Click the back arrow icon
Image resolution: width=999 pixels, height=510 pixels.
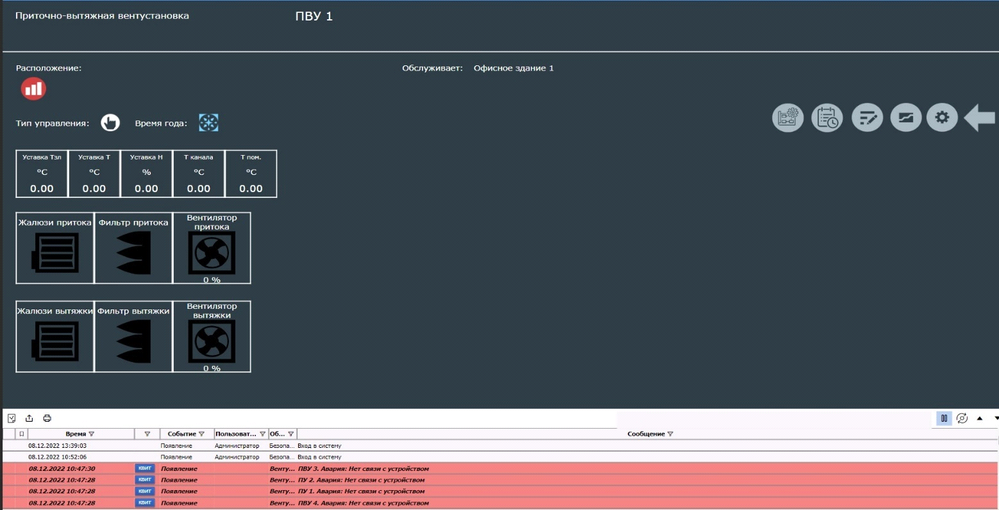pyautogui.click(x=980, y=117)
